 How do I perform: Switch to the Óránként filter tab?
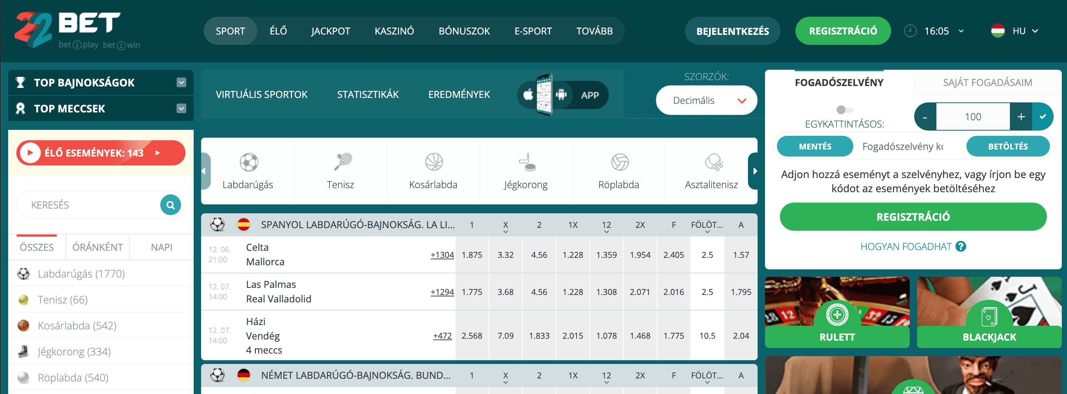[97, 247]
